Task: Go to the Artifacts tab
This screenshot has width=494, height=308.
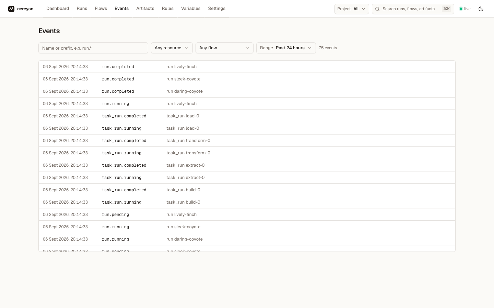Action: [145, 9]
